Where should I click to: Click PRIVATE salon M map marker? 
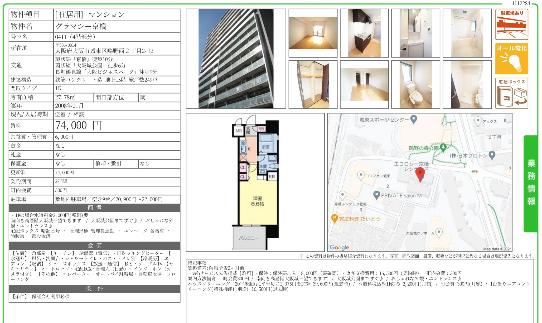pyautogui.click(x=377, y=195)
